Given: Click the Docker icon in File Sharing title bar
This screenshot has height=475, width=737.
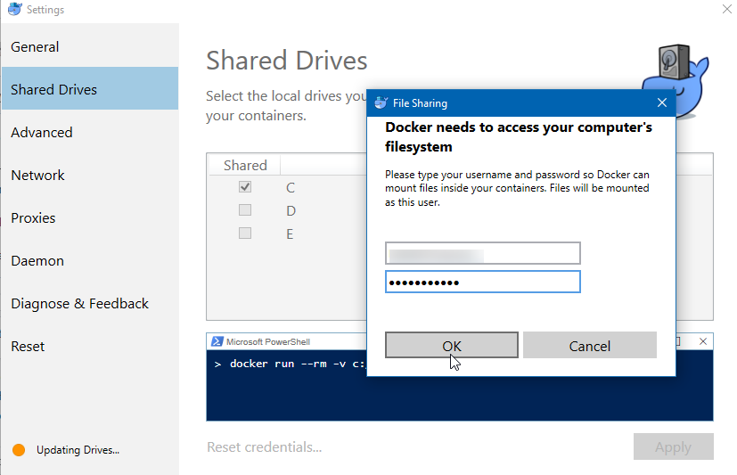Looking at the screenshot, I should pyautogui.click(x=381, y=102).
